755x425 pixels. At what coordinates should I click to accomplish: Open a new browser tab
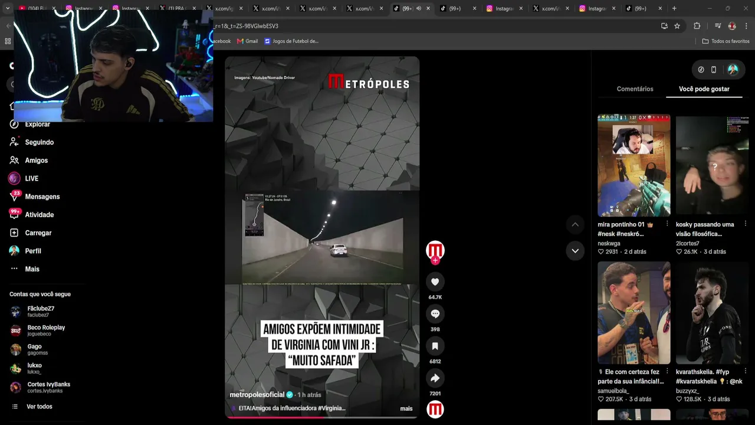(x=674, y=8)
